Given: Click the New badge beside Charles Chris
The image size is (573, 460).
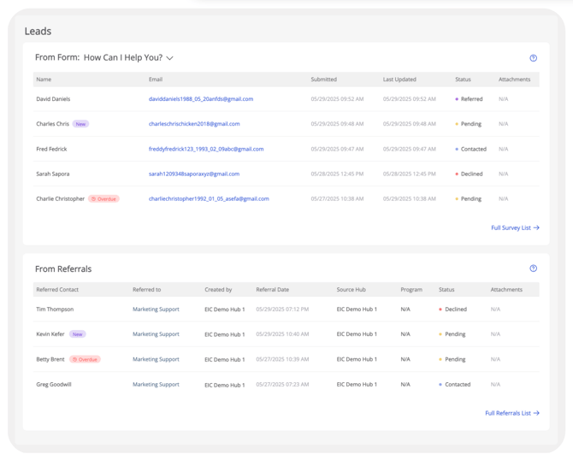Looking at the screenshot, I should tap(80, 124).
